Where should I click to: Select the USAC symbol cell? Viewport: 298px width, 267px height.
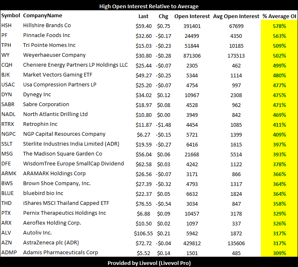8,85
